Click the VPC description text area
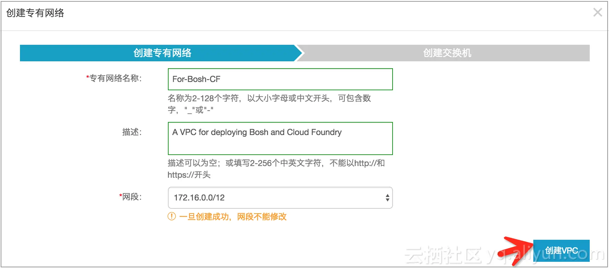Screen dimensions: 609x268 point(280,138)
